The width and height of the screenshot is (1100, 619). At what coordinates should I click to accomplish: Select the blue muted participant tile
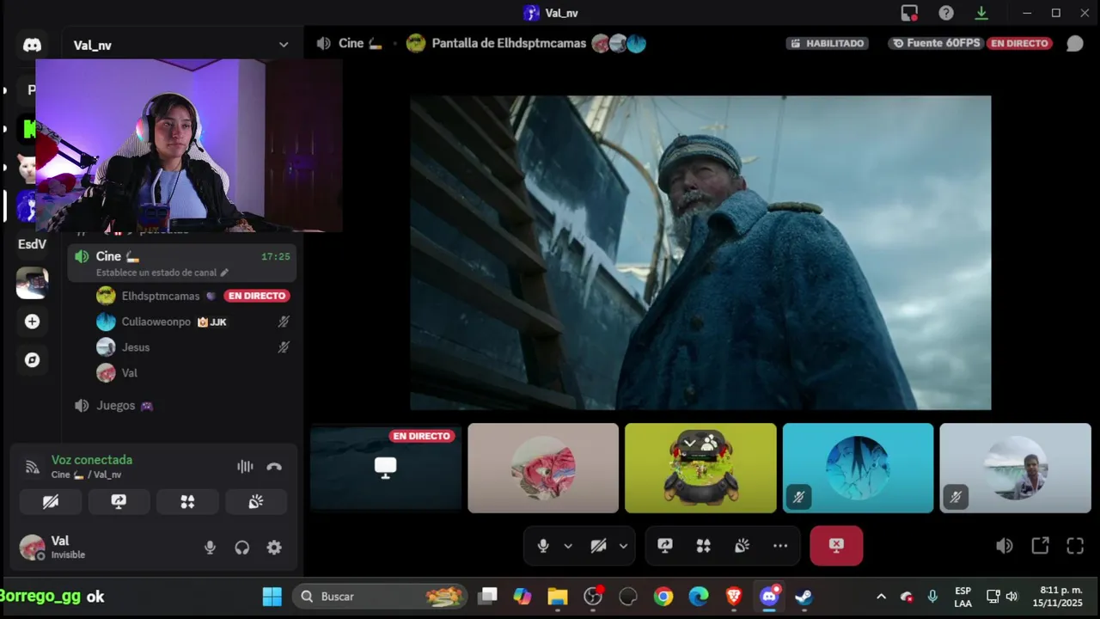pos(858,468)
